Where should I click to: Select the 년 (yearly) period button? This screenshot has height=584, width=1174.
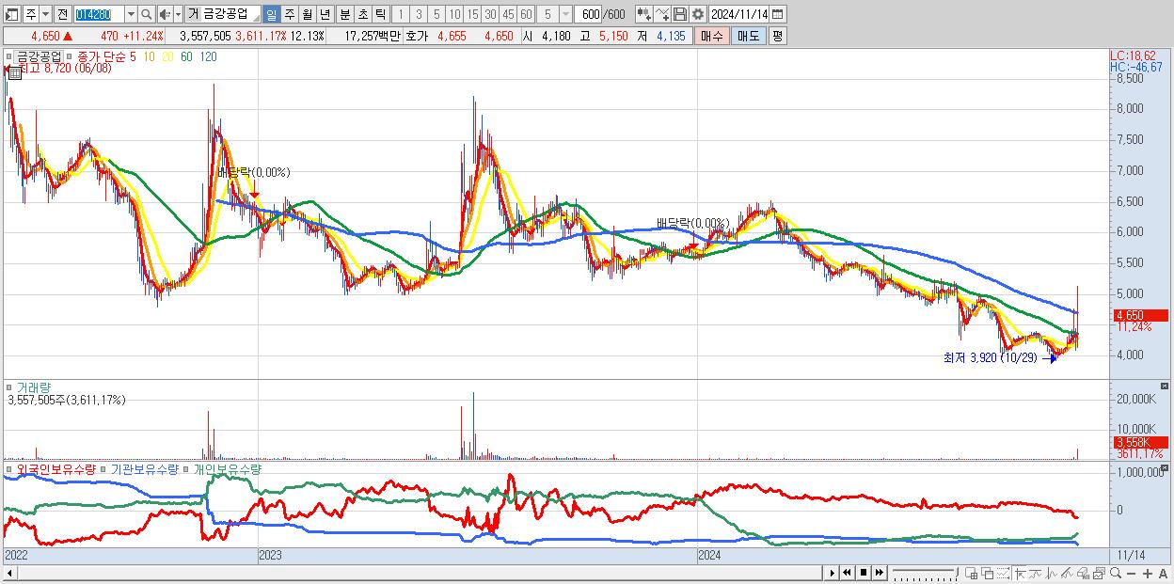click(x=325, y=14)
